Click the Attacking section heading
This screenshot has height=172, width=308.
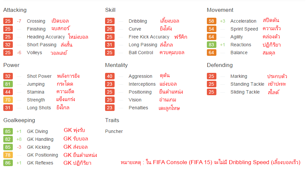pyautogui.click(x=15, y=10)
